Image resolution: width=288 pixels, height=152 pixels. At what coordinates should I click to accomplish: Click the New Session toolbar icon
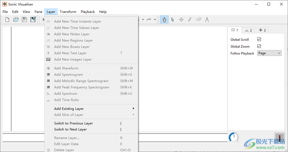pyautogui.click(x=7, y=20)
